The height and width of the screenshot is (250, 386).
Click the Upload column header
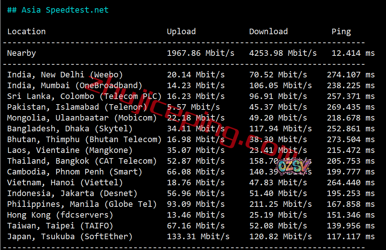[181, 32]
